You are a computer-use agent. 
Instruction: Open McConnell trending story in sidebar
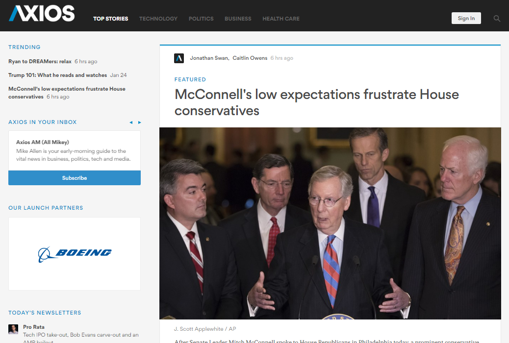(67, 93)
